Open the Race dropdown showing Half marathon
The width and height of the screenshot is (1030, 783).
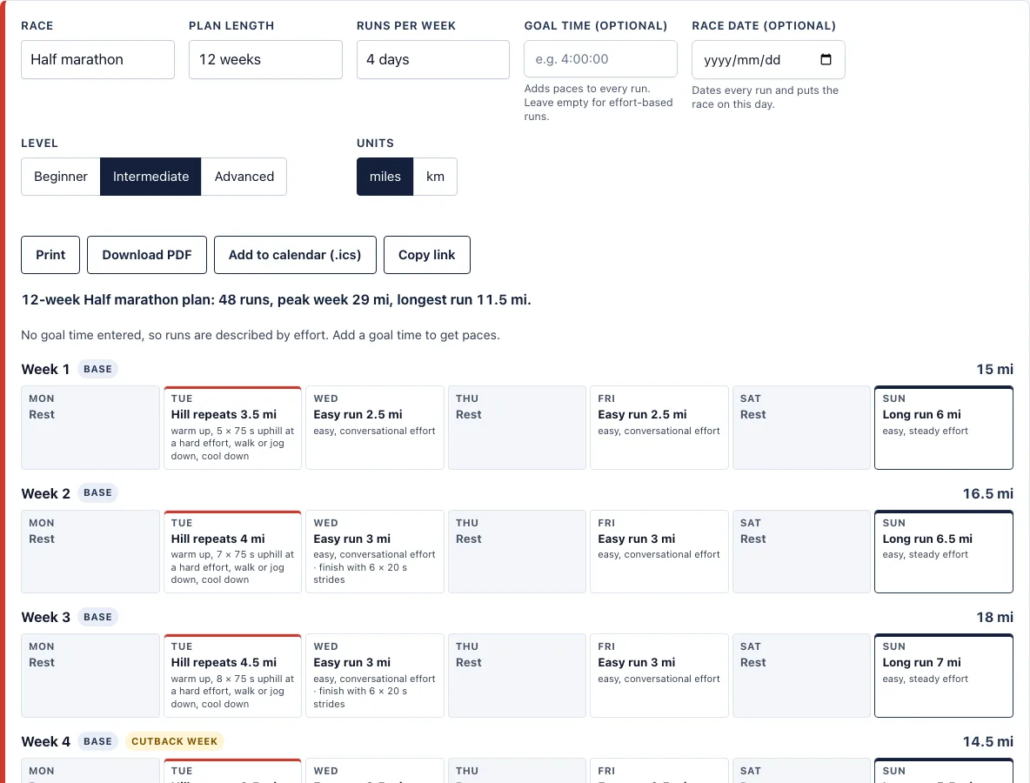pos(98,60)
